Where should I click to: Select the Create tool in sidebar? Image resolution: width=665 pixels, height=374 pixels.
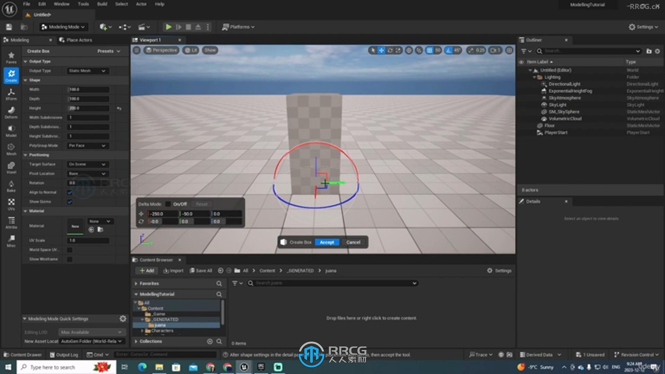11,75
